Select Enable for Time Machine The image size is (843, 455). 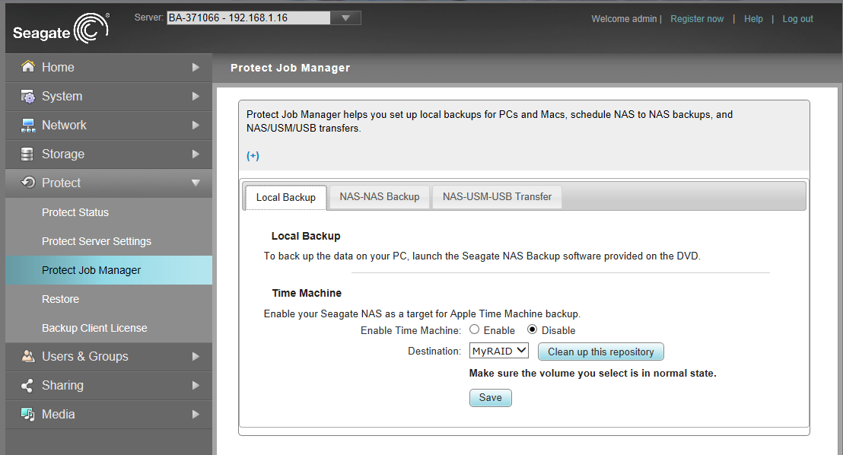click(475, 330)
